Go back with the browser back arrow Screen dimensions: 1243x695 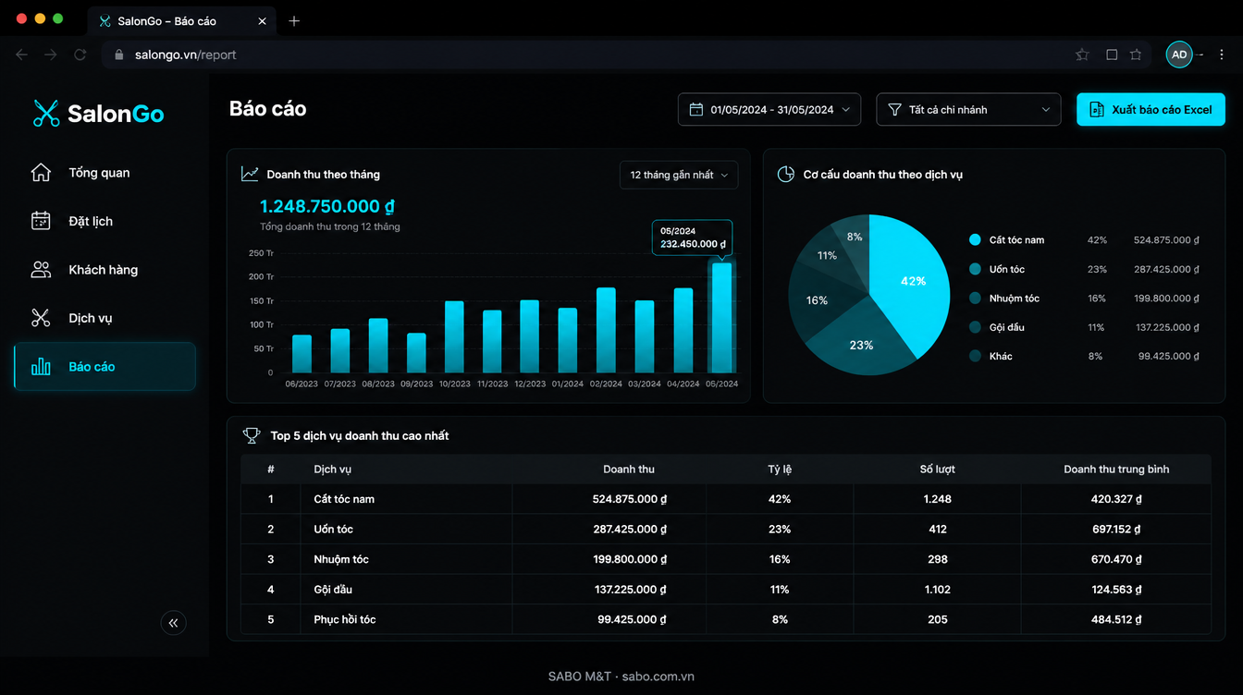click(22, 55)
